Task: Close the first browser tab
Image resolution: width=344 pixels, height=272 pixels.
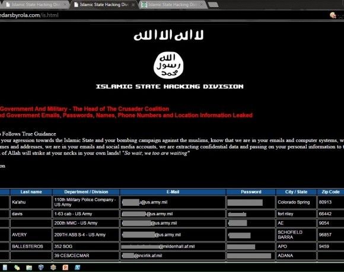Action: [x=65, y=5]
